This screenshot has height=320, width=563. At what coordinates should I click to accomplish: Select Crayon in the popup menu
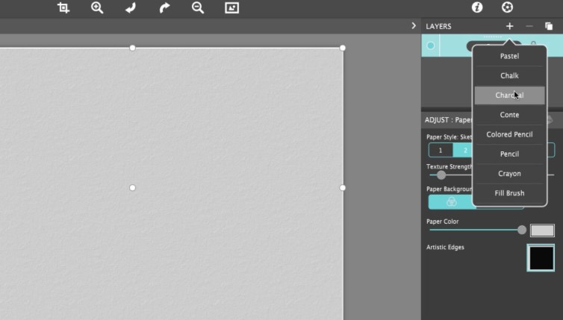pyautogui.click(x=509, y=174)
